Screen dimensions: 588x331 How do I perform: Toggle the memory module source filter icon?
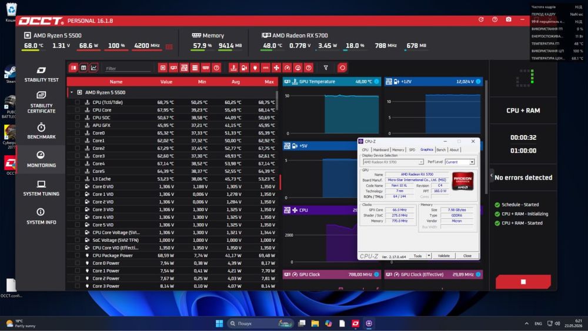[x=205, y=68]
